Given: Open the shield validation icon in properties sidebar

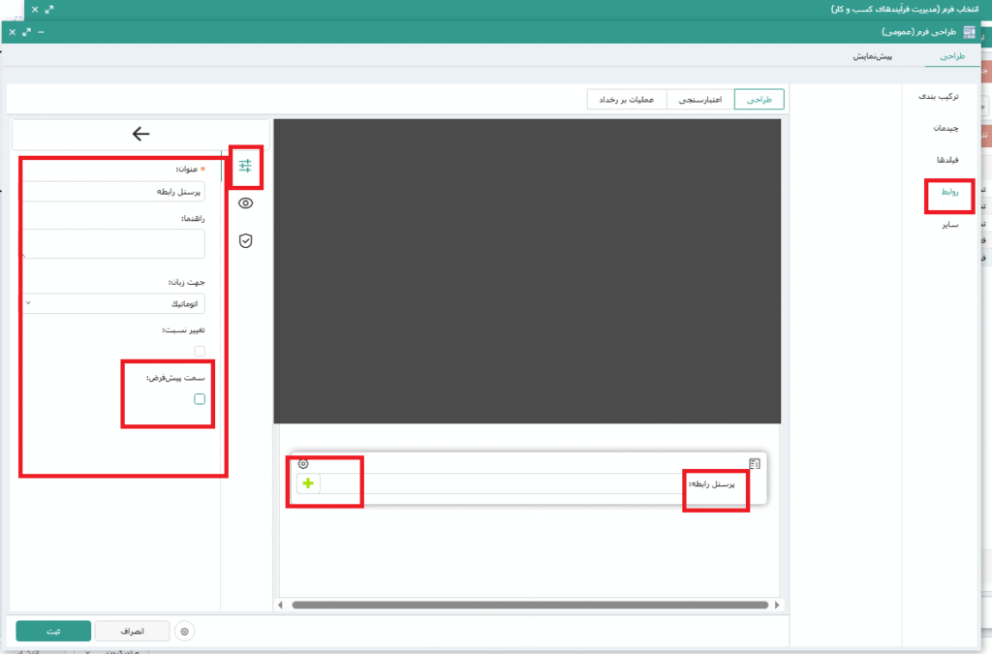Looking at the screenshot, I should tap(245, 240).
